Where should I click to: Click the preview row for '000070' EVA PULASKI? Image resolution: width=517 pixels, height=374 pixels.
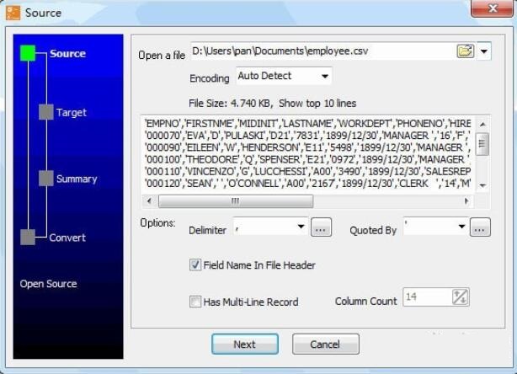[308, 136]
